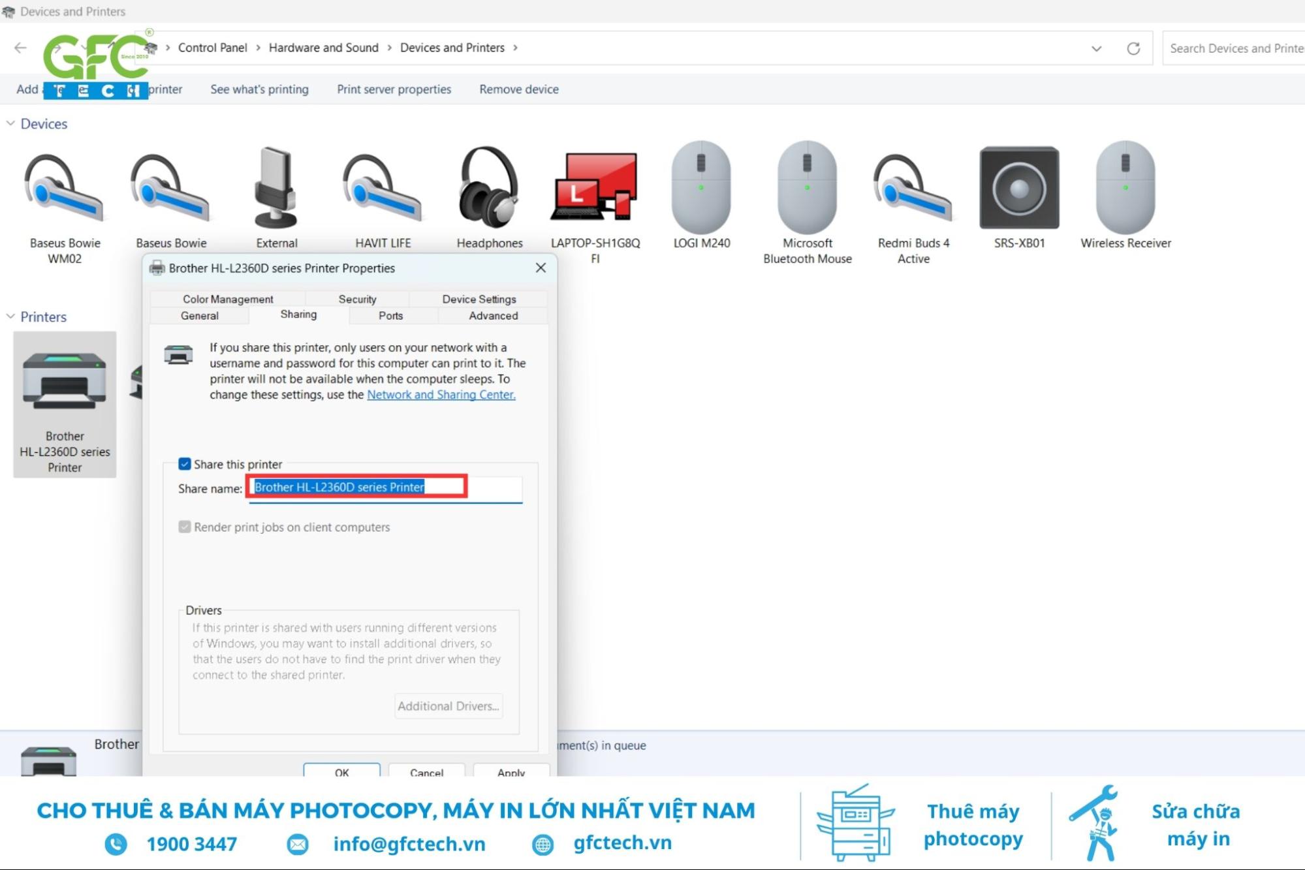Image resolution: width=1305 pixels, height=870 pixels.
Task: Select the SRS-XB01 speaker icon
Action: pyautogui.click(x=1019, y=188)
